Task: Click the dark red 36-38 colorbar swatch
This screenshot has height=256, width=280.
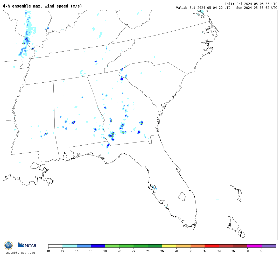Action: click(x=240, y=246)
